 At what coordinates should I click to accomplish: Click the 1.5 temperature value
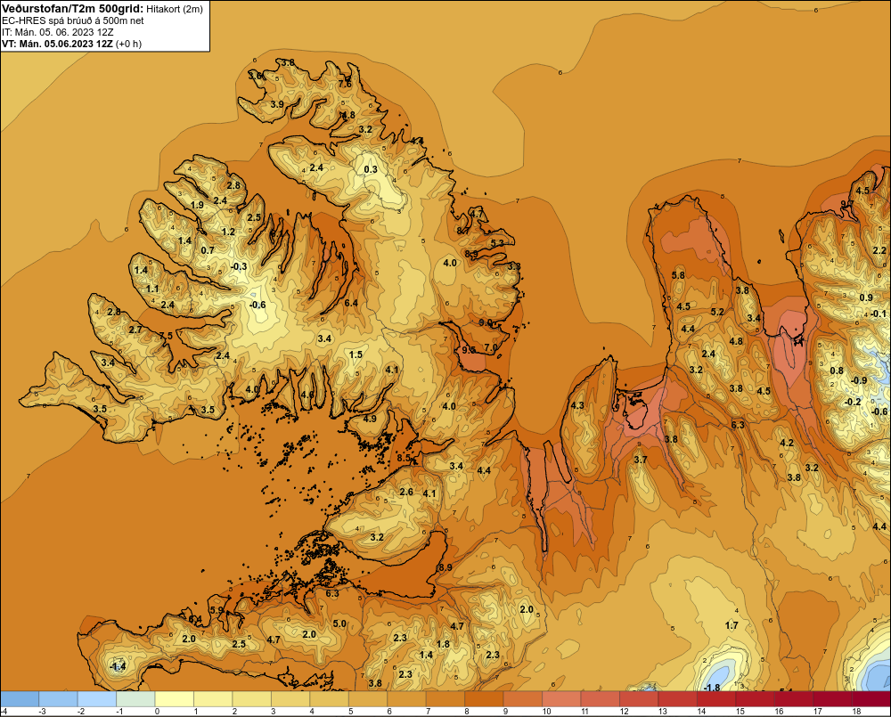click(356, 355)
